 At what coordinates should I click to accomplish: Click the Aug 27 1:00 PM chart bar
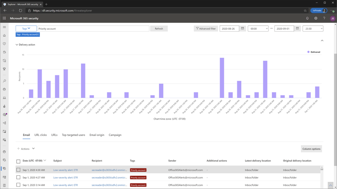(x=83, y=81)
